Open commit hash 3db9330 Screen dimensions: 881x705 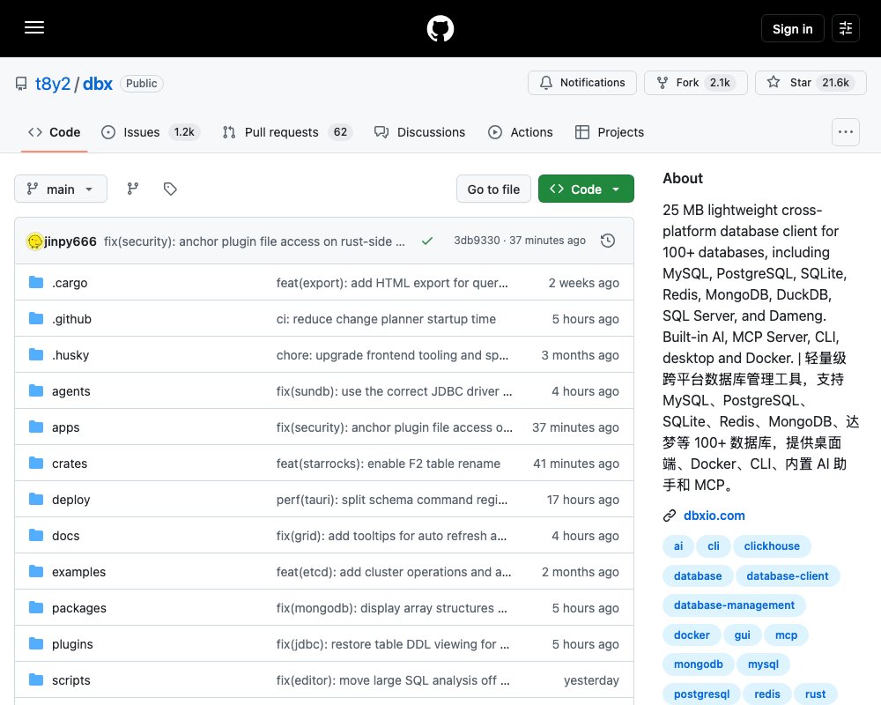click(477, 241)
